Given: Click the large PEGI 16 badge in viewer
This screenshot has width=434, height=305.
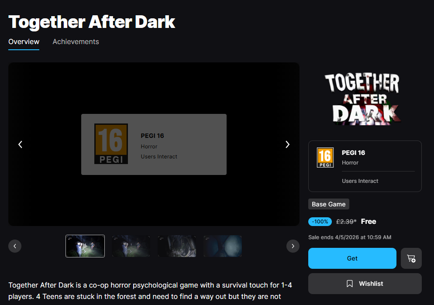Looking at the screenshot, I should pyautogui.click(x=111, y=144).
